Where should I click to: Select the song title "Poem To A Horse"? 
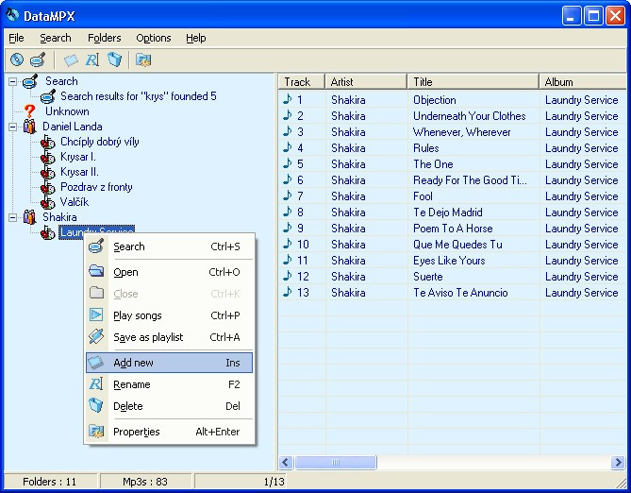(x=453, y=229)
